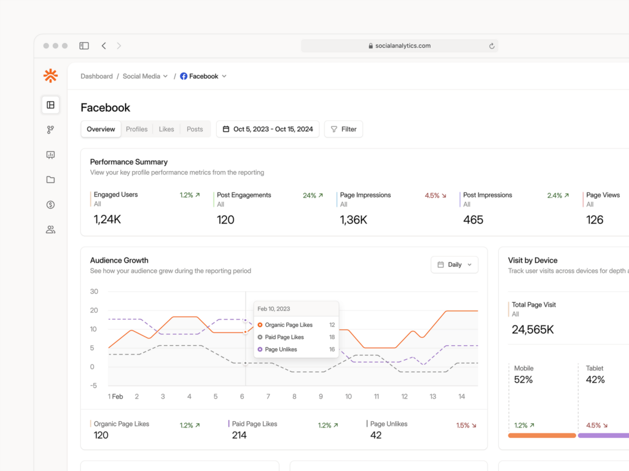Click the Post Engagements 24% change indicator

click(x=313, y=196)
